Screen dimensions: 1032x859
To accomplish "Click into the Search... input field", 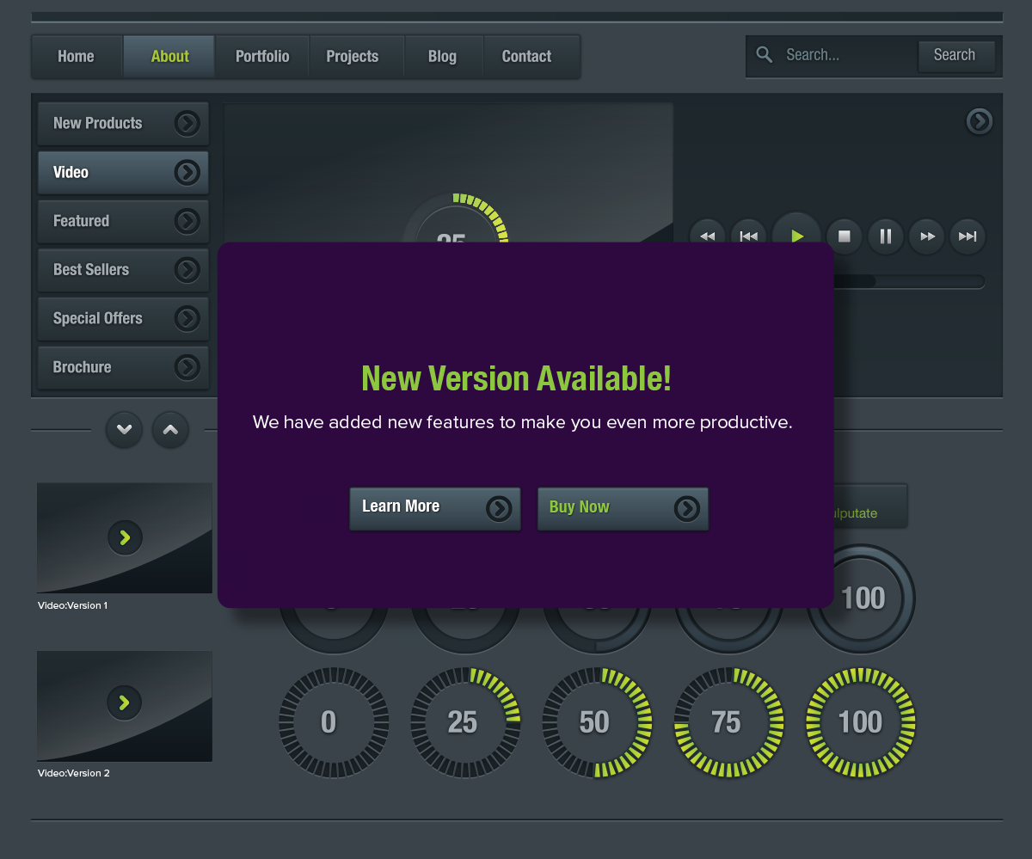I will pos(847,55).
